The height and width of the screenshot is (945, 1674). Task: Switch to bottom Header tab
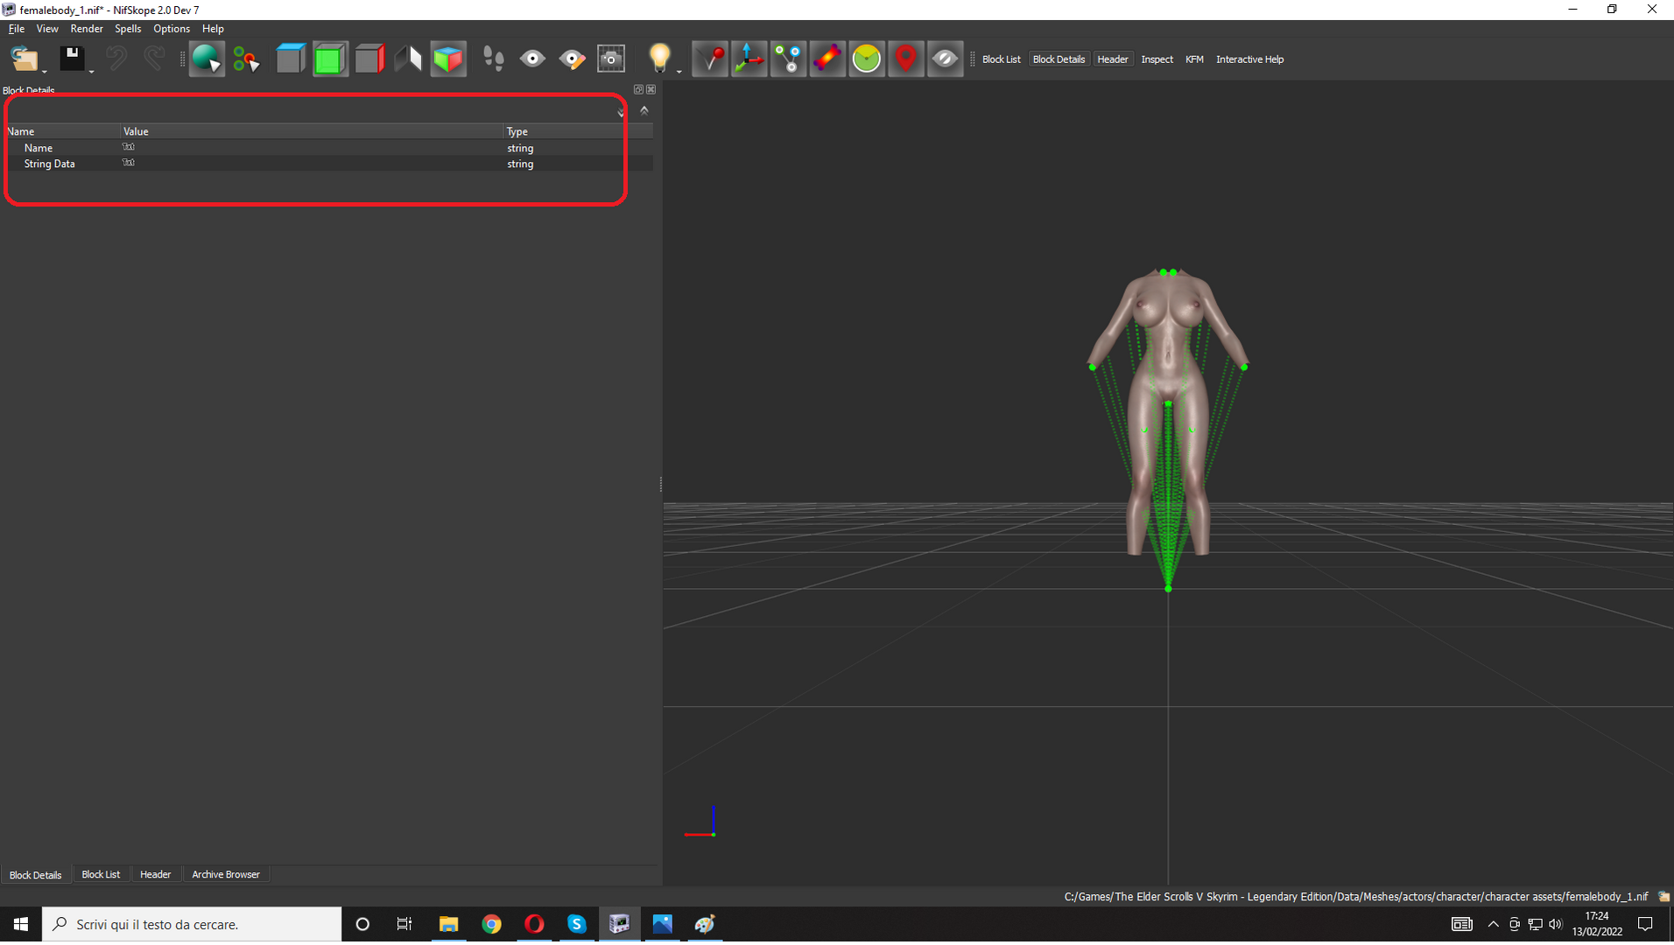click(x=156, y=874)
